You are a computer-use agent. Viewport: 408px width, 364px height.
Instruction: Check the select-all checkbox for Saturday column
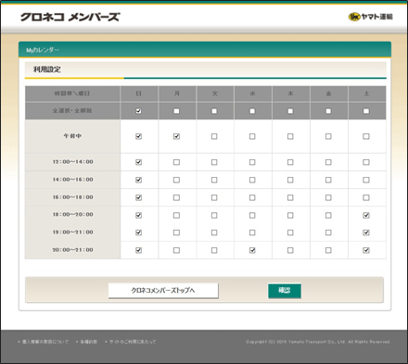click(366, 111)
